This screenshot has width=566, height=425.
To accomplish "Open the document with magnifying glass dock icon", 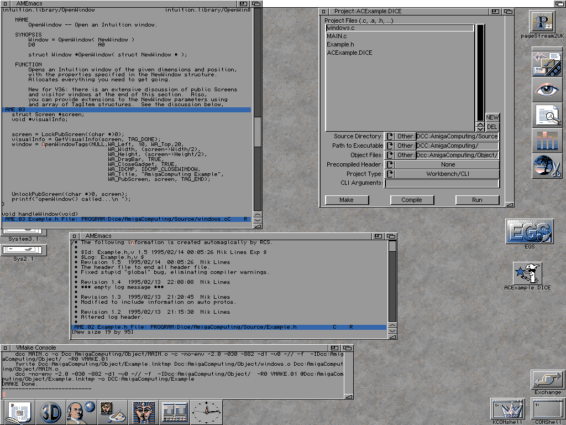I will click(x=547, y=115).
